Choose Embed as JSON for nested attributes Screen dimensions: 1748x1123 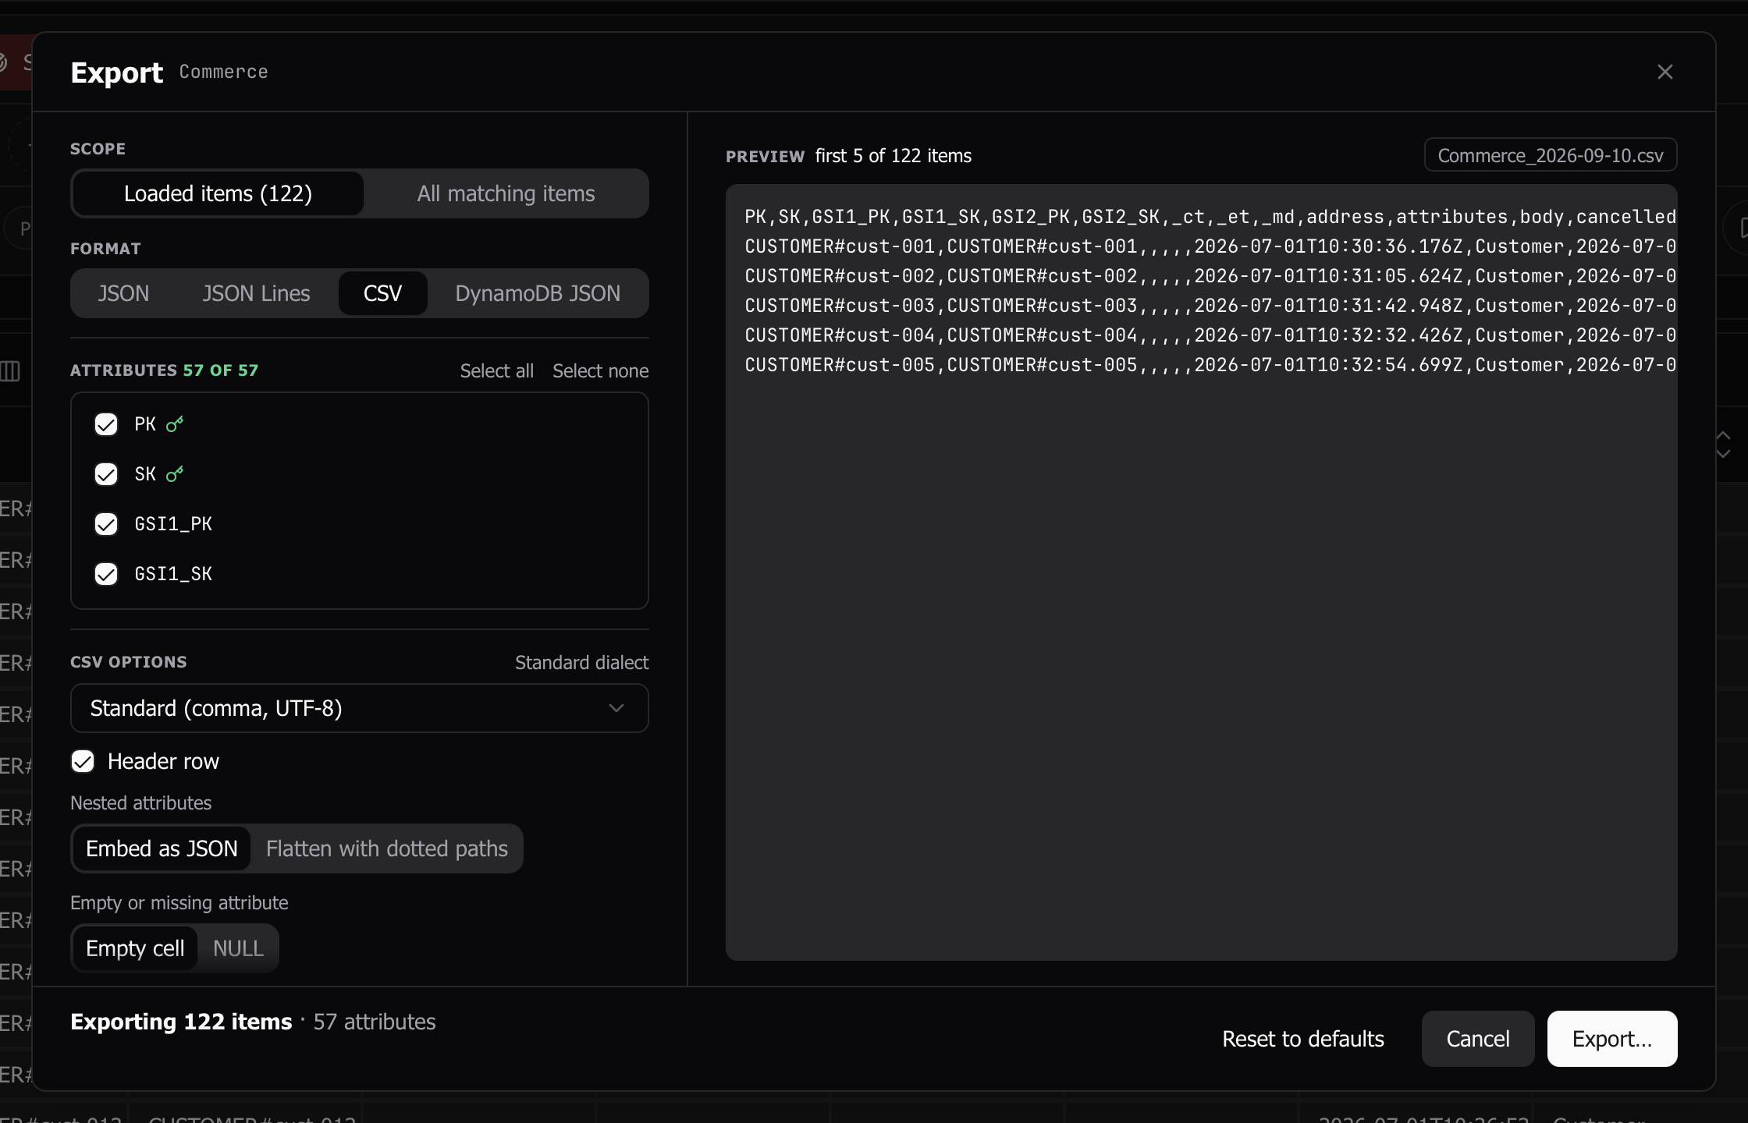tap(162, 848)
